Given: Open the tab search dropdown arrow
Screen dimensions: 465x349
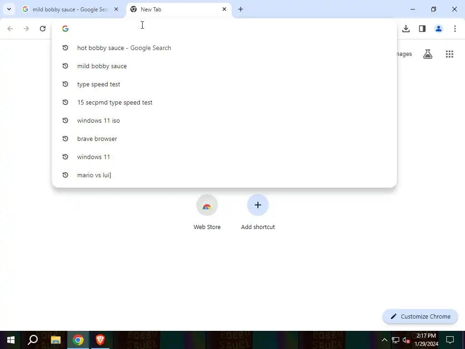Looking at the screenshot, I should click(9, 9).
